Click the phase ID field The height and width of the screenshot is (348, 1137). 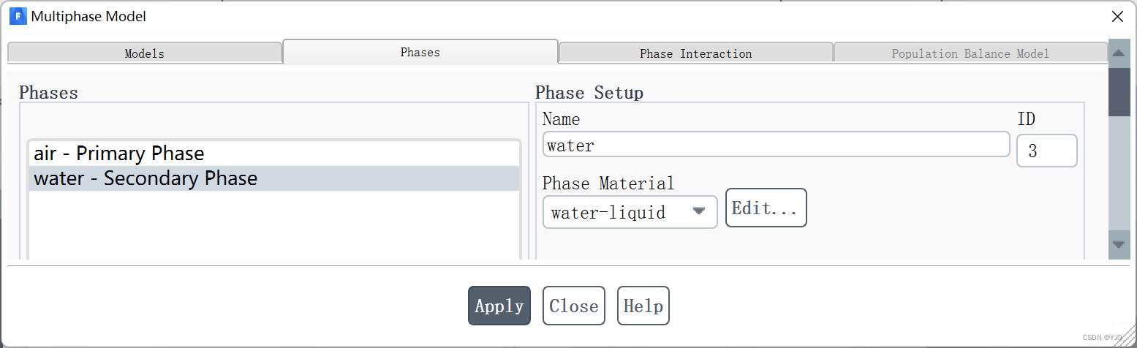(1046, 151)
